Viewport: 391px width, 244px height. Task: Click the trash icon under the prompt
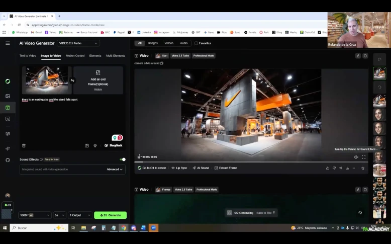pos(24,145)
